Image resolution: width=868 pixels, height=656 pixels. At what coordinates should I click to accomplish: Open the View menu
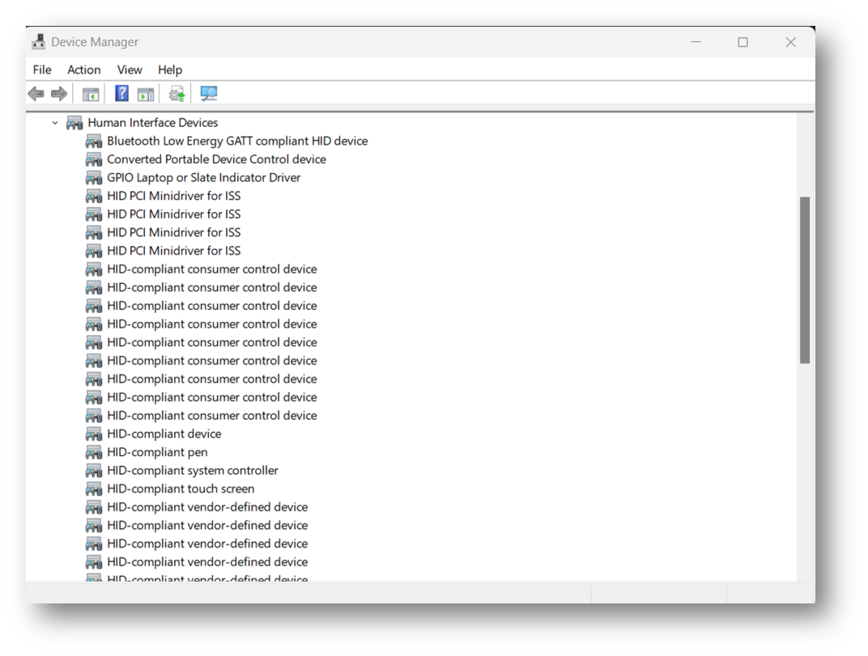pos(129,70)
